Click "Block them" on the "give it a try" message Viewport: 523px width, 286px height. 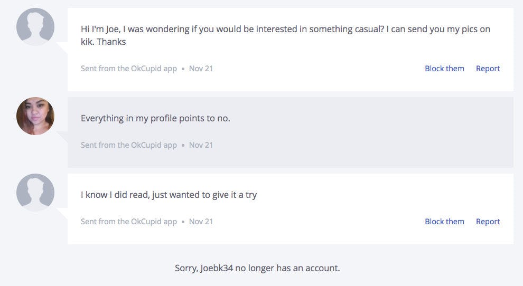(x=444, y=222)
